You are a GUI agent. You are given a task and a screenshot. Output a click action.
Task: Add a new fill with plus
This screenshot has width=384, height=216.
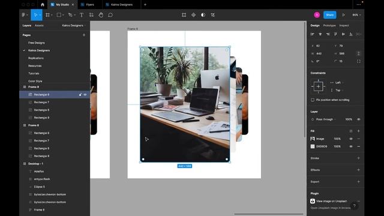click(359, 131)
